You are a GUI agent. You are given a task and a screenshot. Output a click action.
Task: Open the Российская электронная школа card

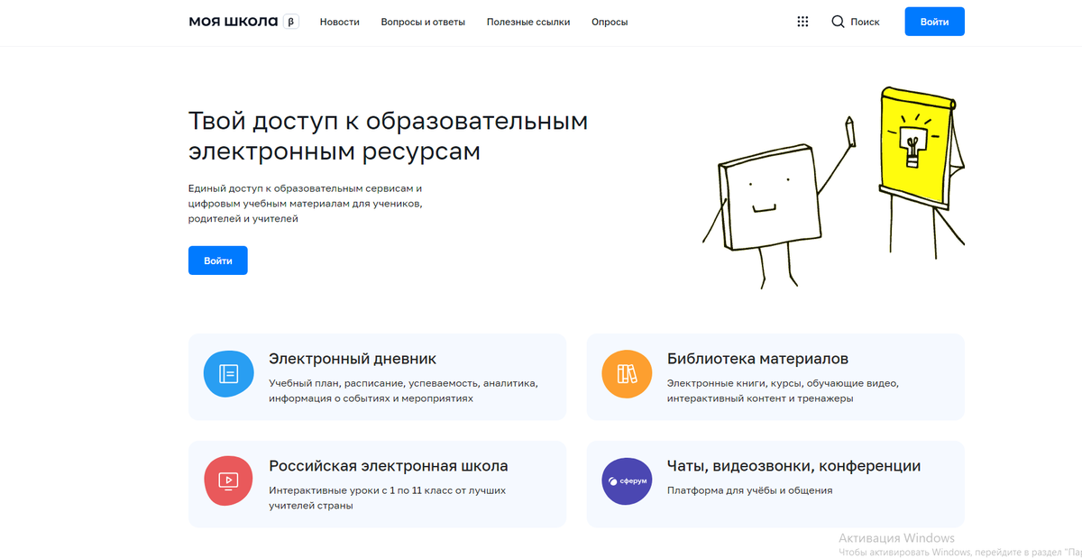point(376,484)
